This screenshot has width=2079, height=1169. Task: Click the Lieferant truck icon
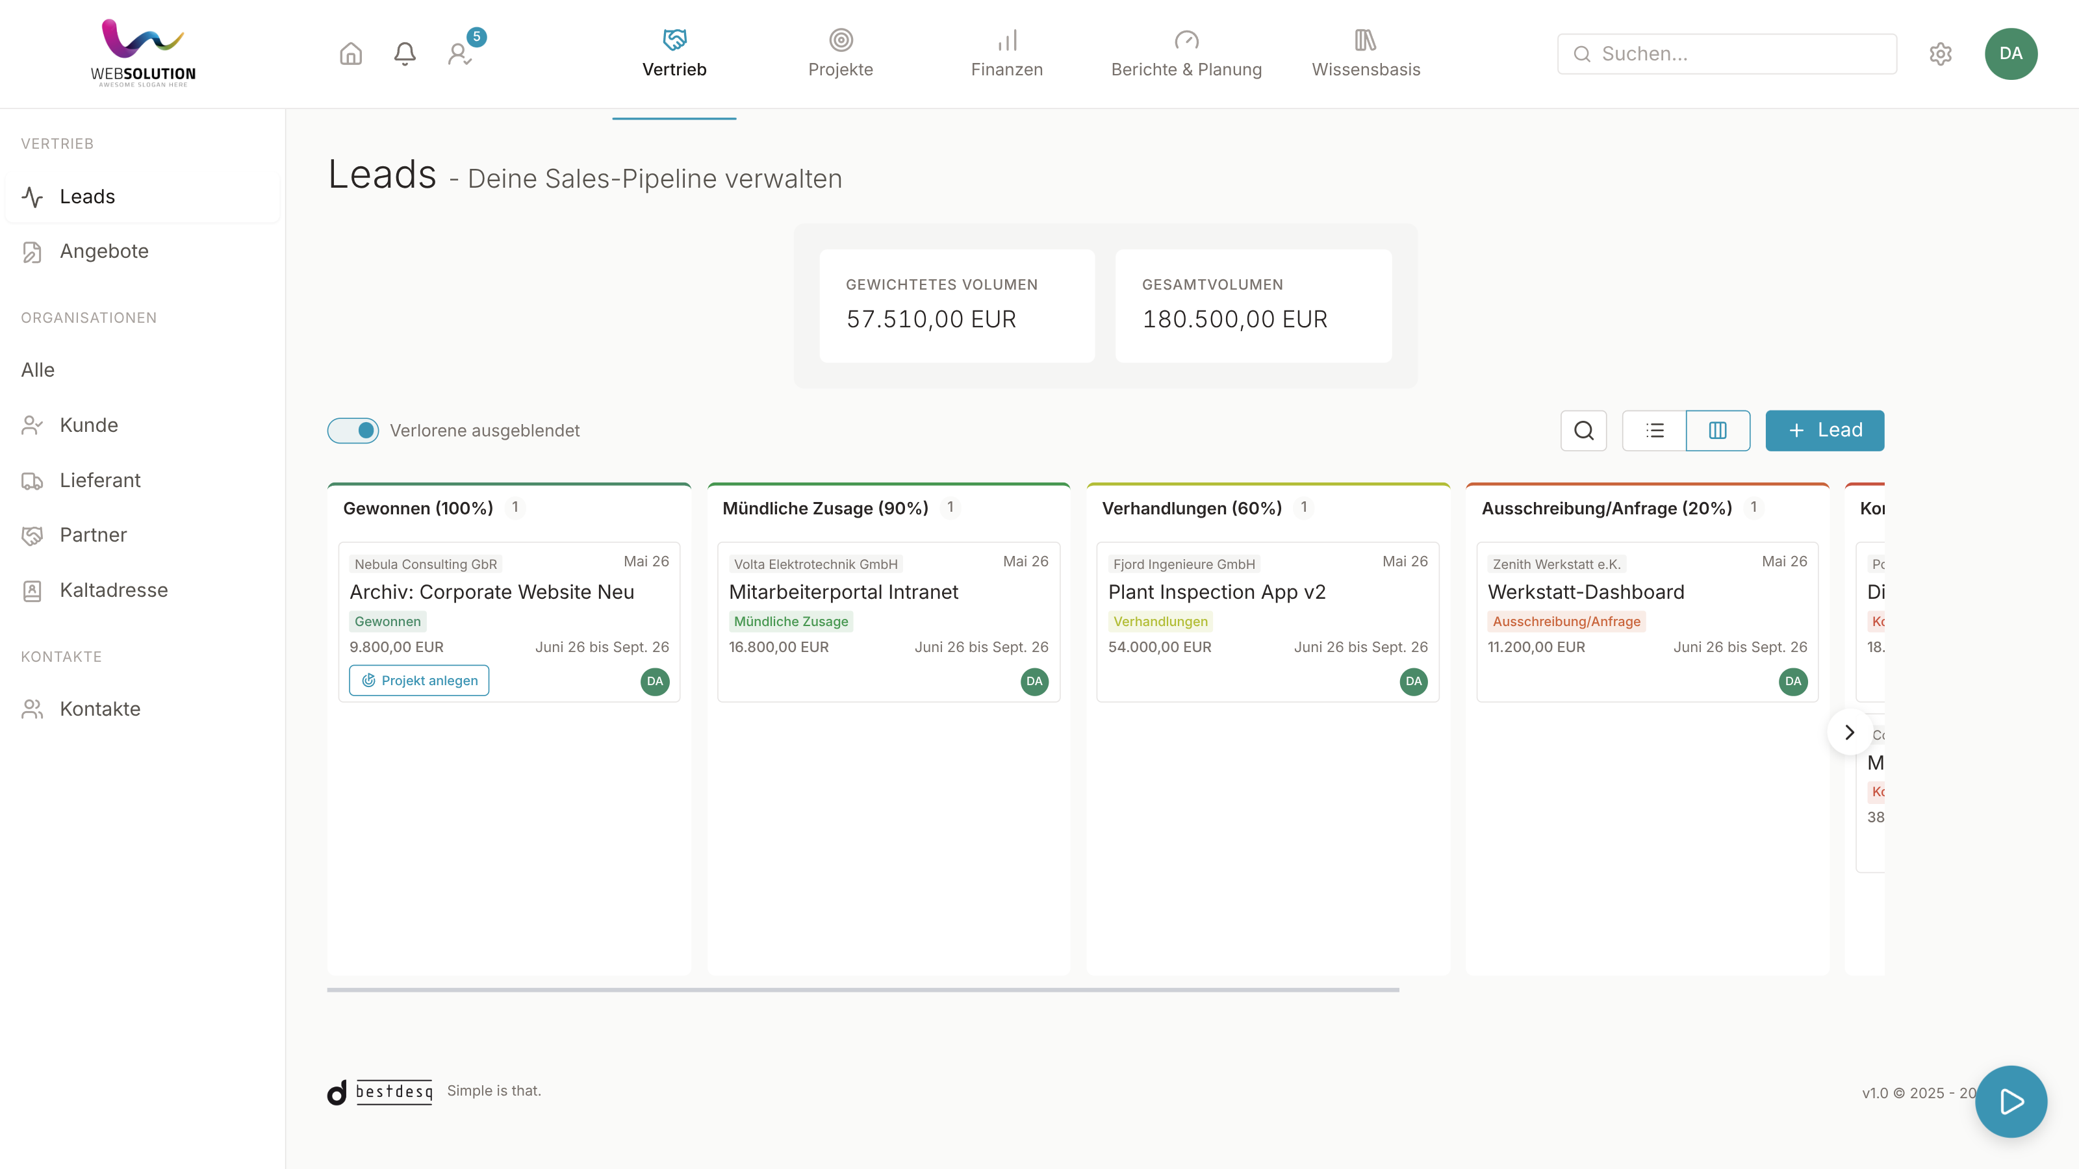point(32,481)
